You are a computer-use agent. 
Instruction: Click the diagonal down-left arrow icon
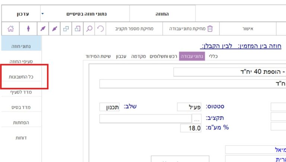[x=54, y=29]
